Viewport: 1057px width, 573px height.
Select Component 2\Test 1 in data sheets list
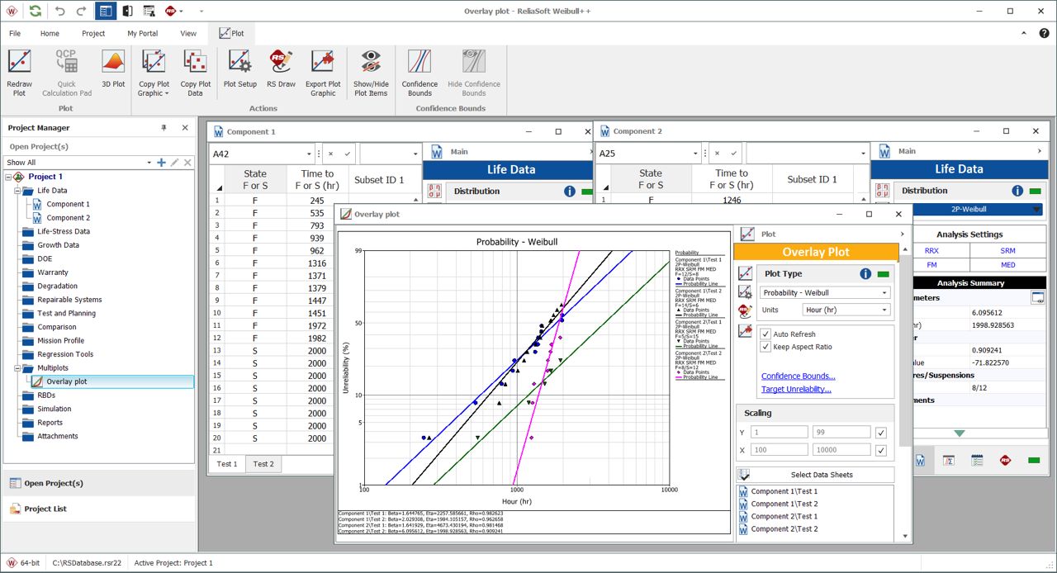pyautogui.click(x=784, y=516)
